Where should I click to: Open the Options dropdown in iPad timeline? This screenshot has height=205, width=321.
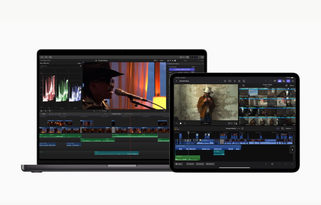coord(289,129)
